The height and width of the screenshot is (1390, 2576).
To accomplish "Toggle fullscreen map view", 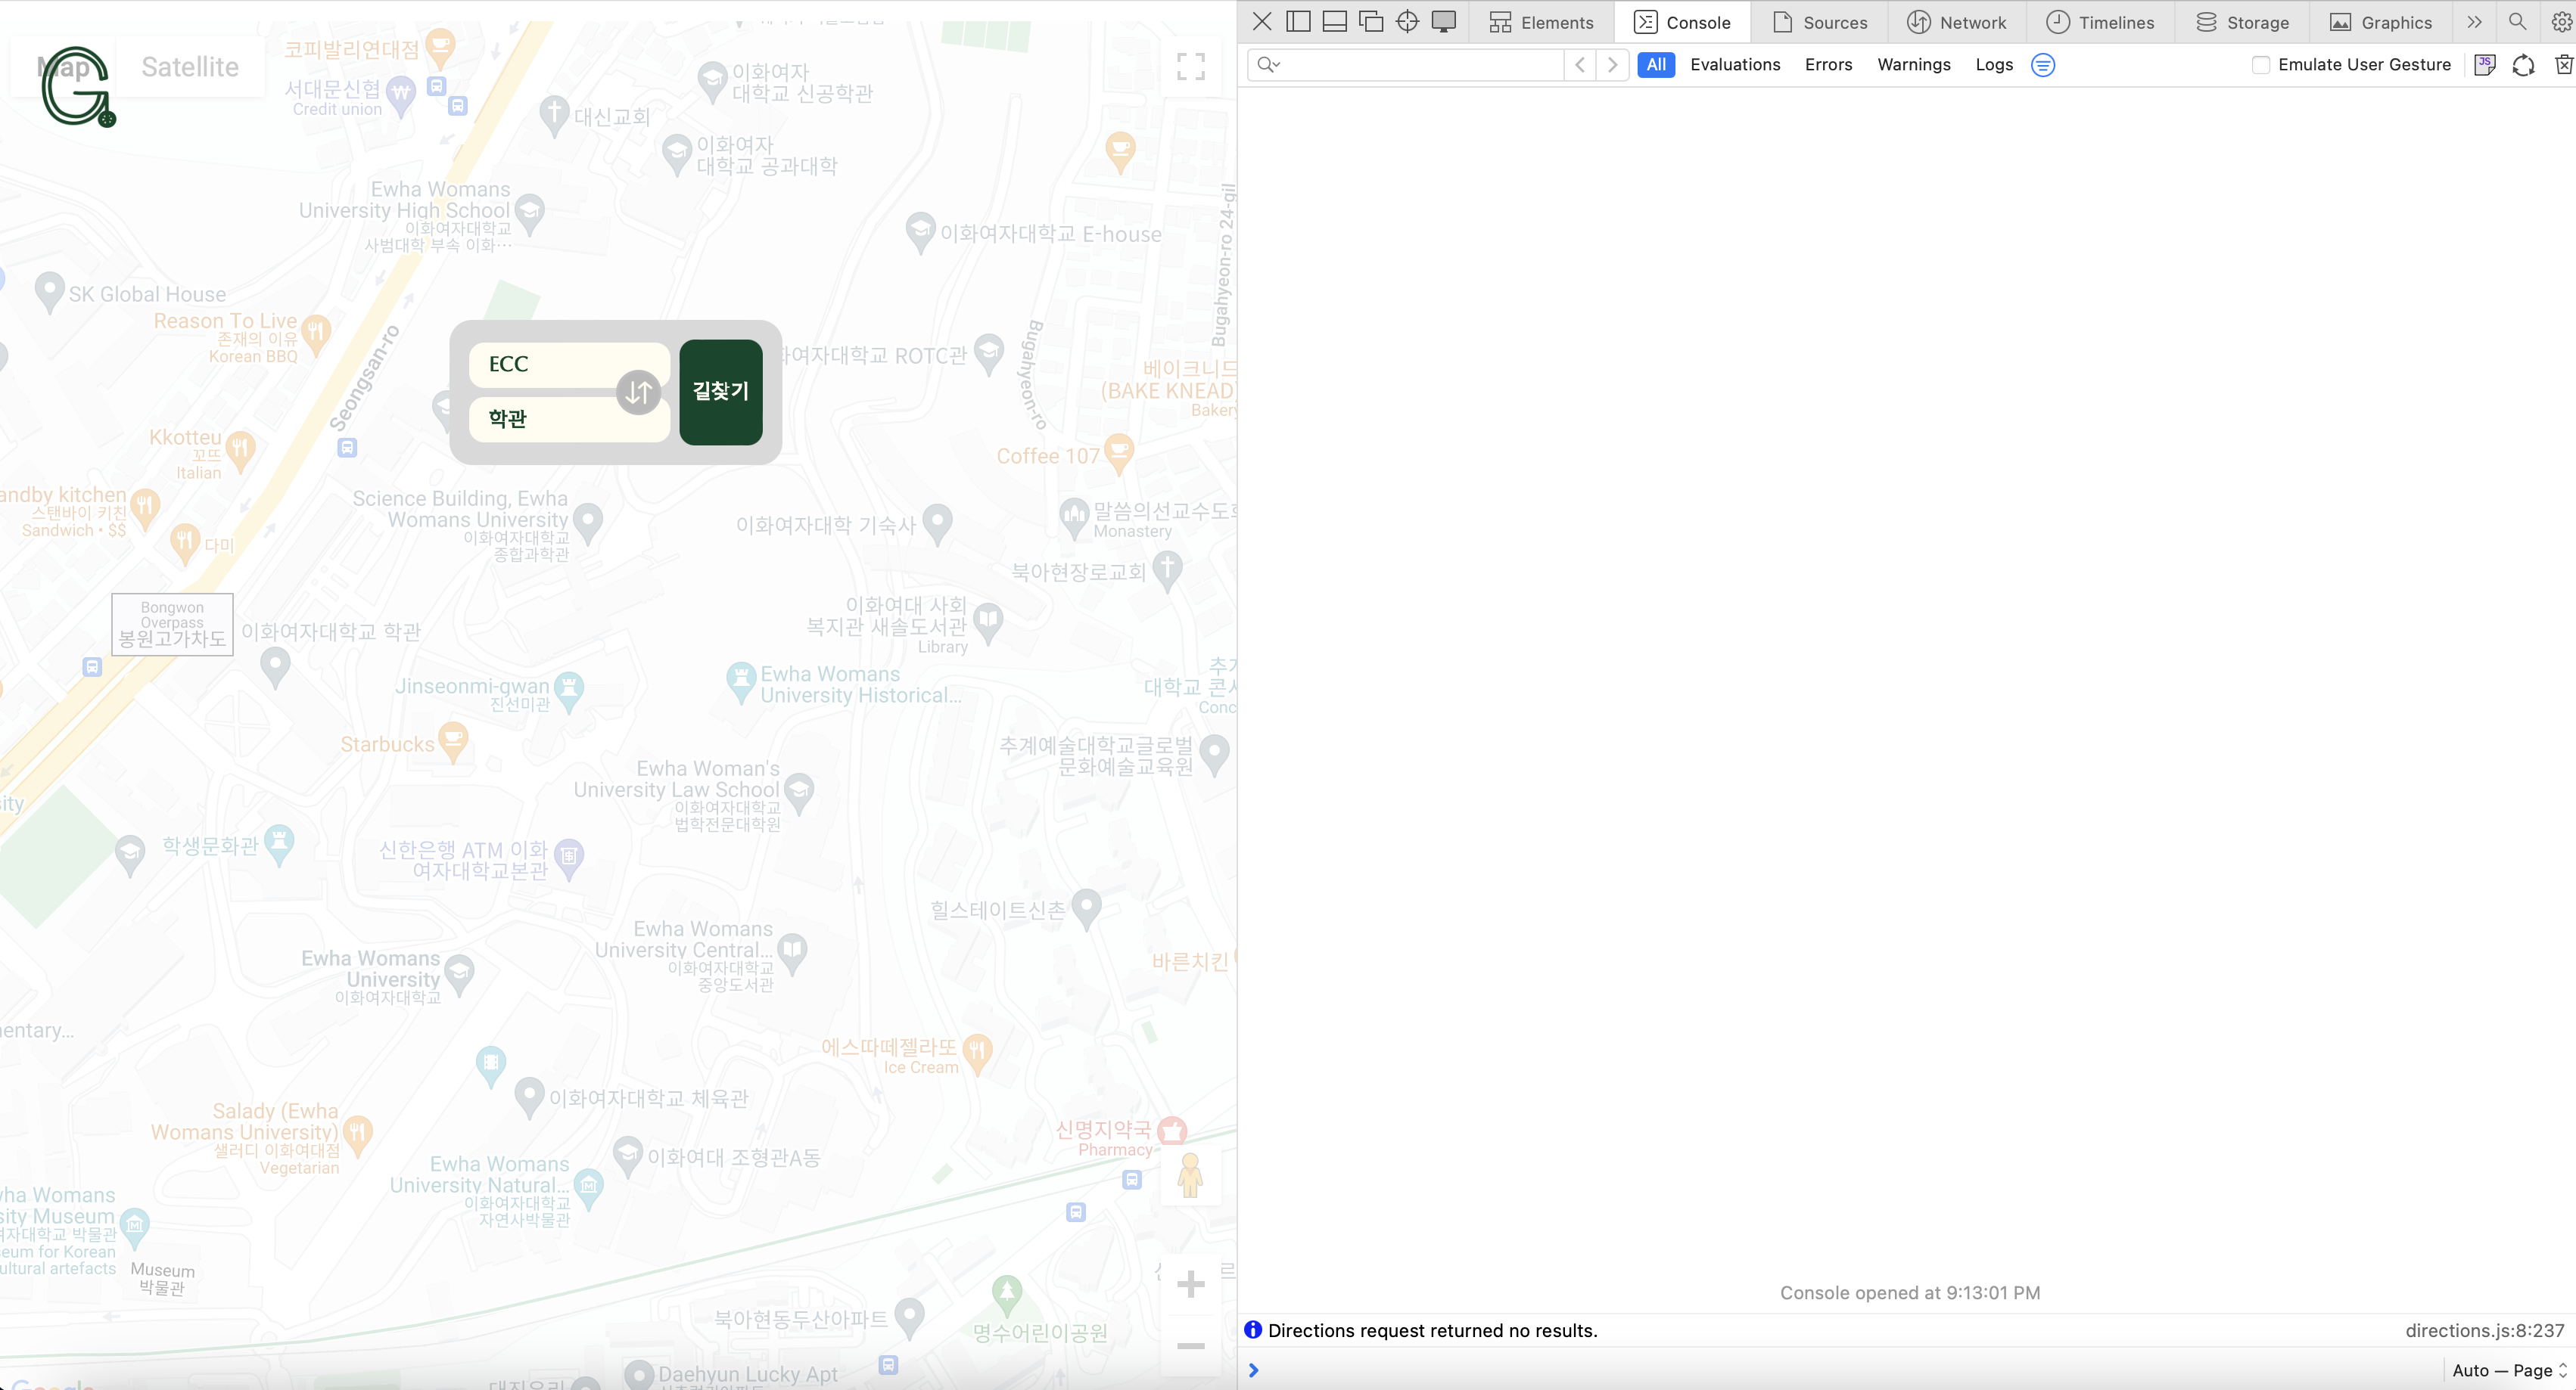I will point(1190,67).
